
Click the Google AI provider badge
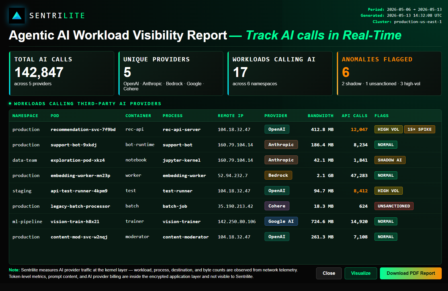click(x=281, y=221)
